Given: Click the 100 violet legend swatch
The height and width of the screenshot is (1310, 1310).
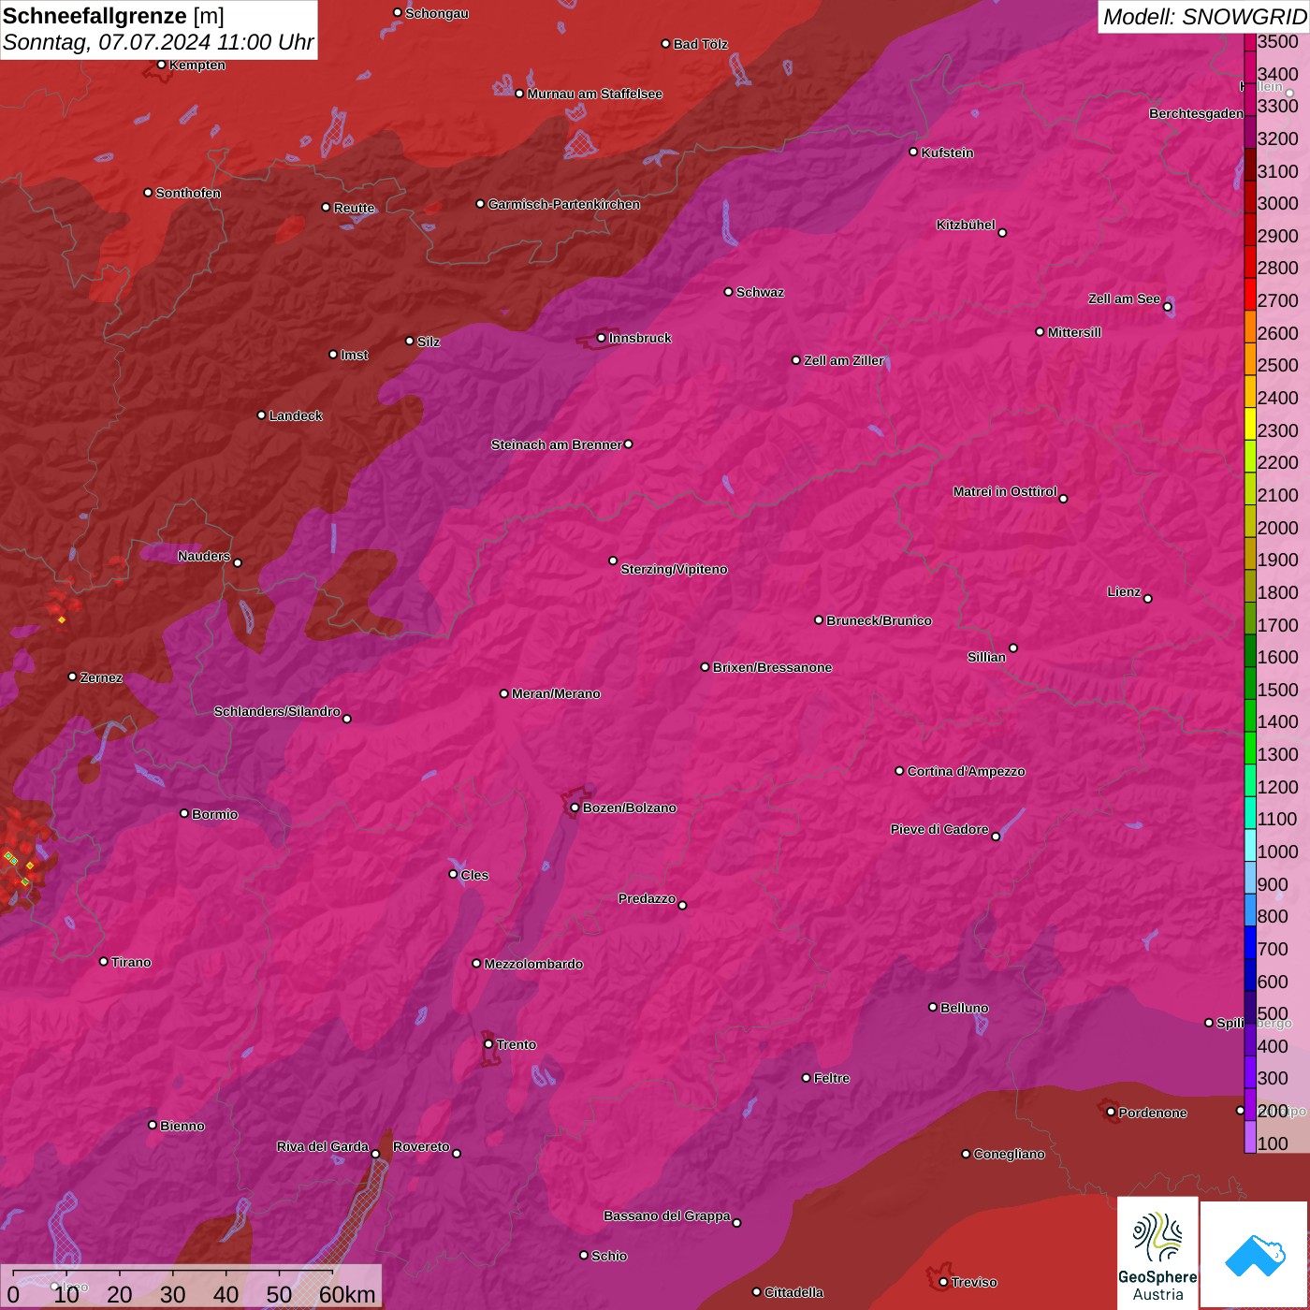Looking at the screenshot, I should pos(1250,1137).
